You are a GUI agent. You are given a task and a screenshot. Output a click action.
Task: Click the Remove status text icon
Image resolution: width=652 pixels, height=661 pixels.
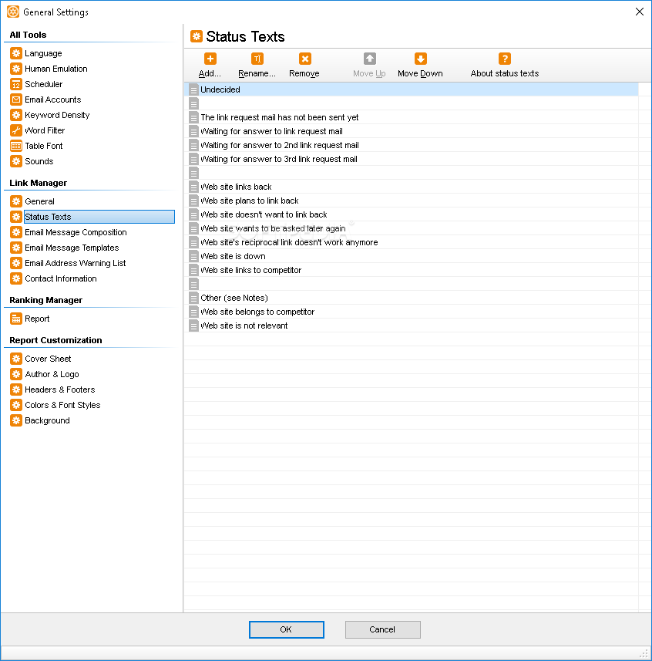click(304, 59)
